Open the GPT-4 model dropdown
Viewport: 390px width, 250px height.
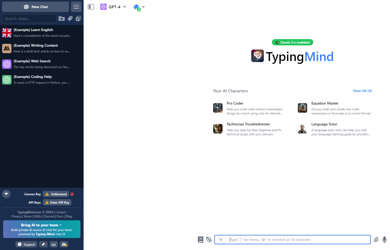click(113, 7)
